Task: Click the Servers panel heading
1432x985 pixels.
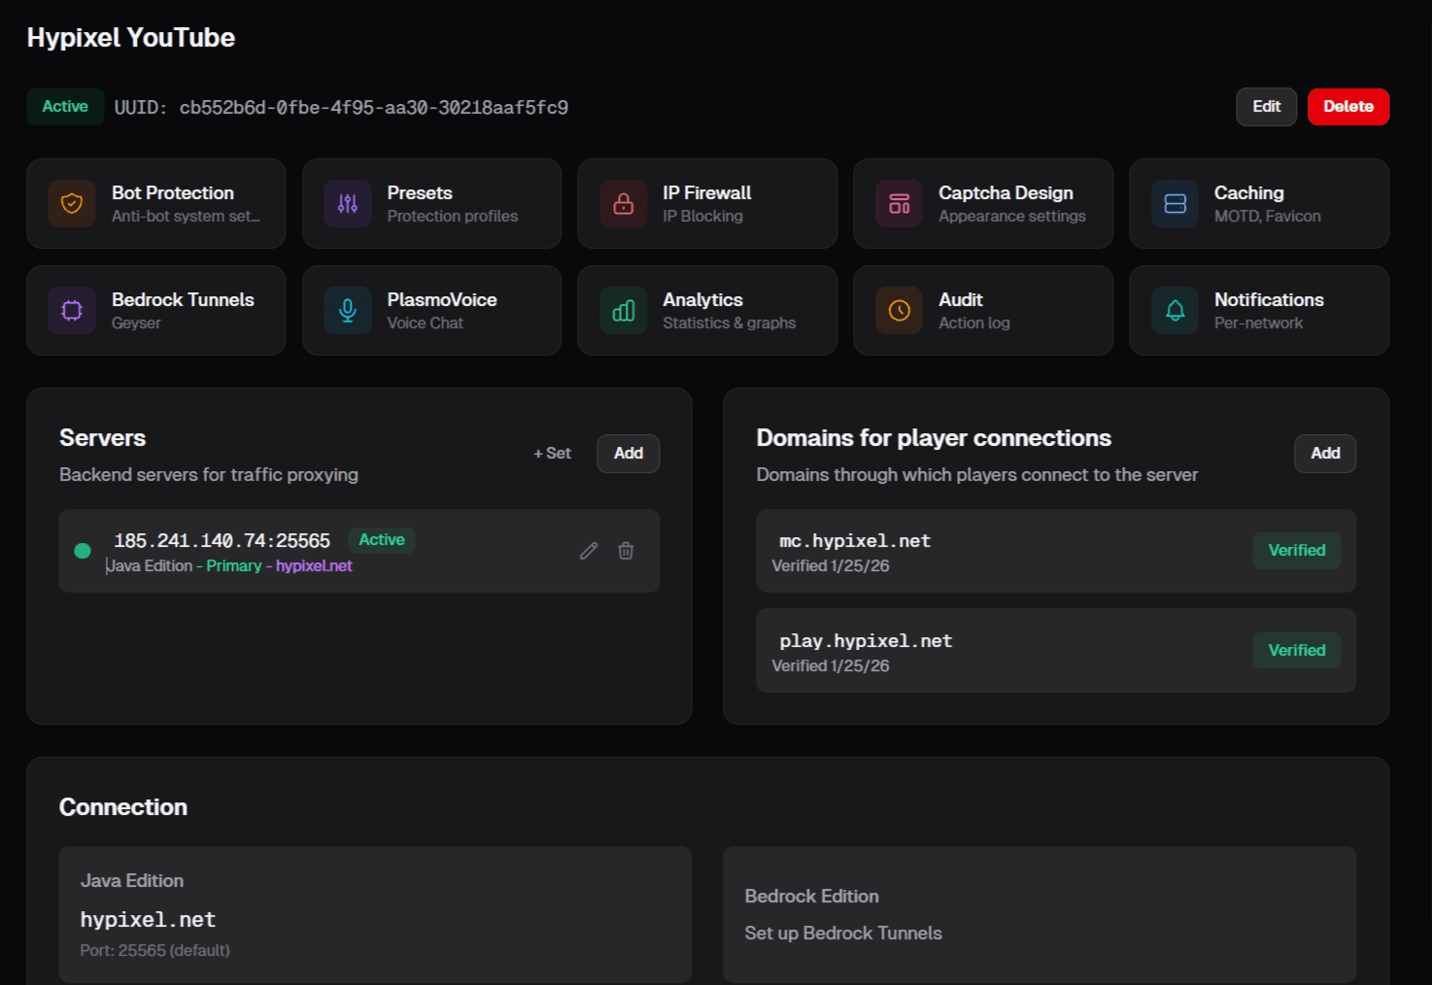Action: pos(102,438)
